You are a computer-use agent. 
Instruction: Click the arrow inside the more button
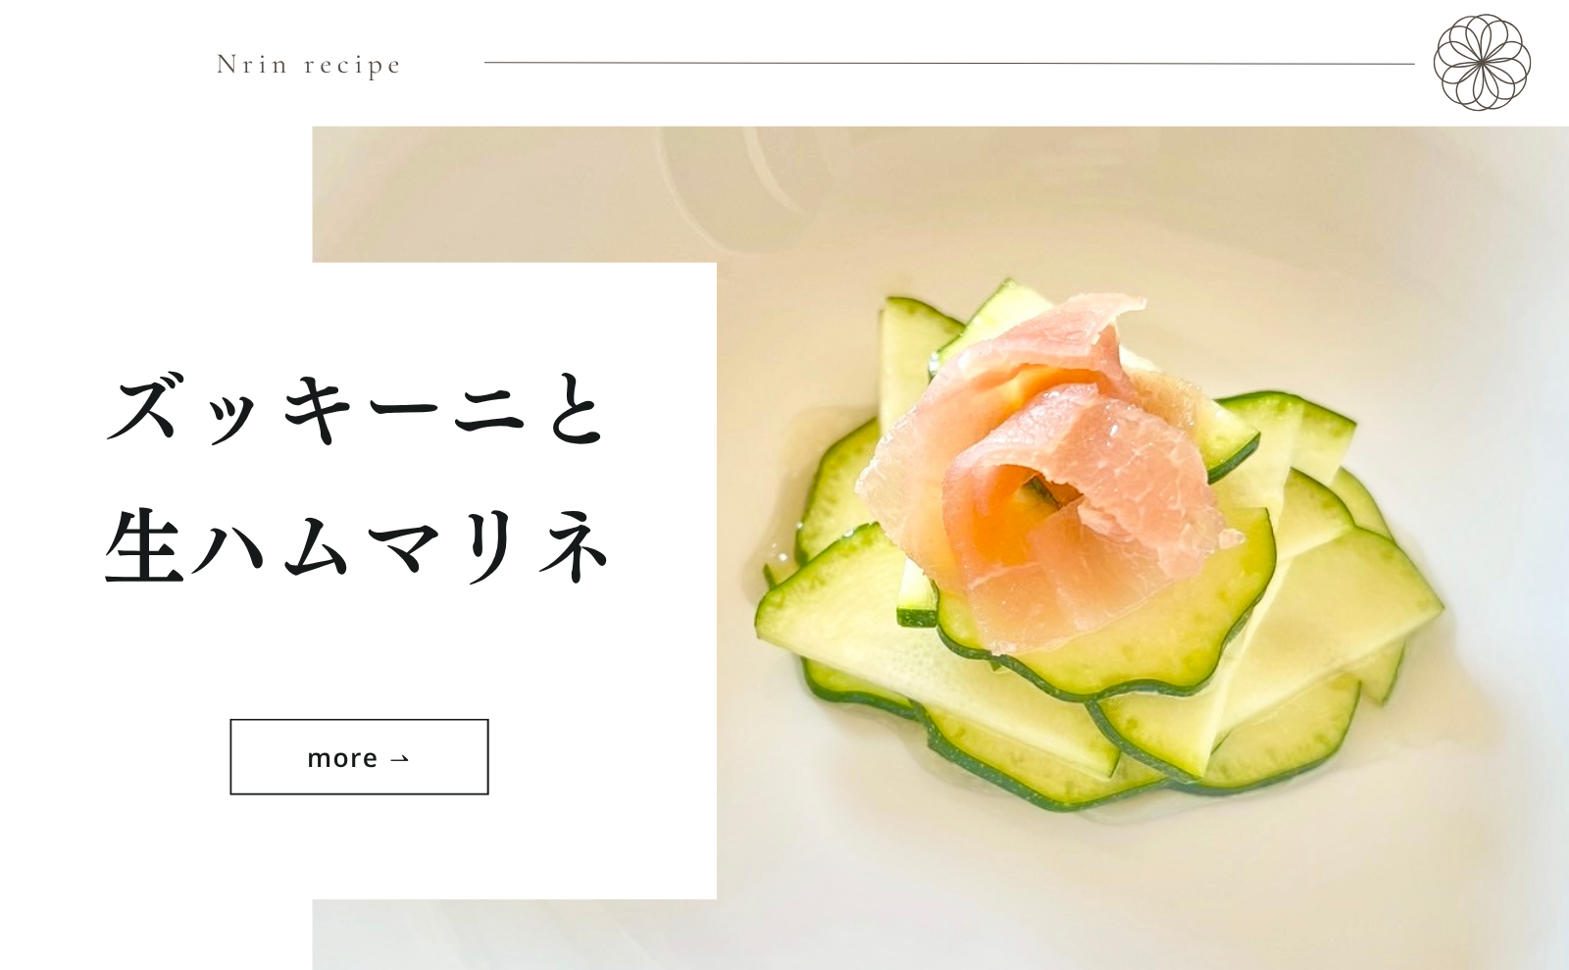click(398, 758)
